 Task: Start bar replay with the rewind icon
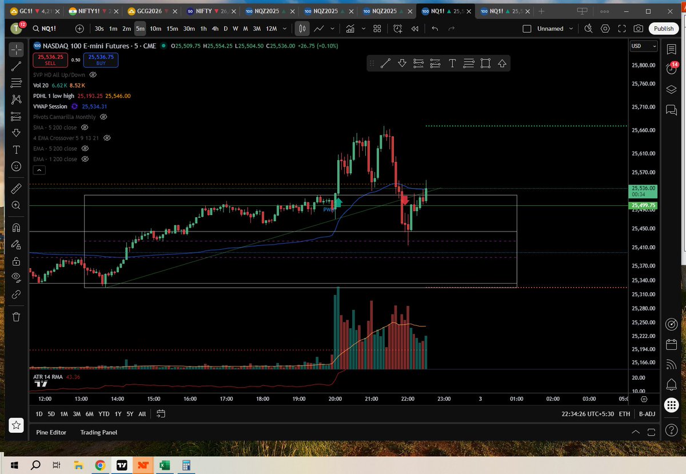point(414,29)
